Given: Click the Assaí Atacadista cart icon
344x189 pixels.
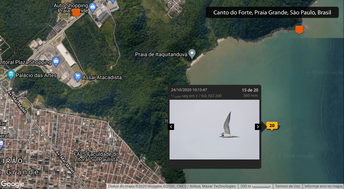Looking at the screenshot, I should click(78, 77).
